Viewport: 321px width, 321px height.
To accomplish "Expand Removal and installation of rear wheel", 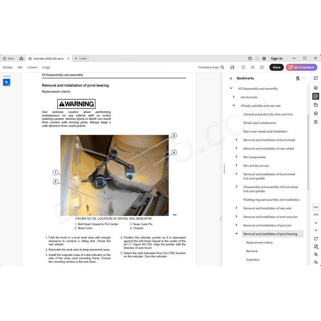I will click(237, 148).
